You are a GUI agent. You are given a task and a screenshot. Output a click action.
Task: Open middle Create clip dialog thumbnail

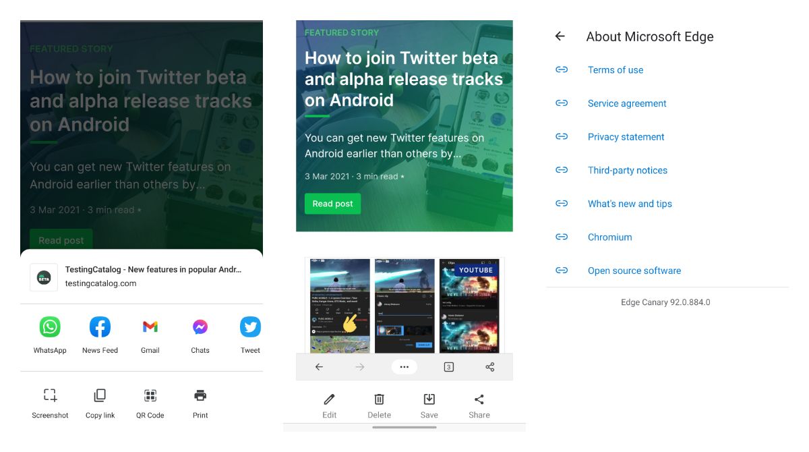404,306
